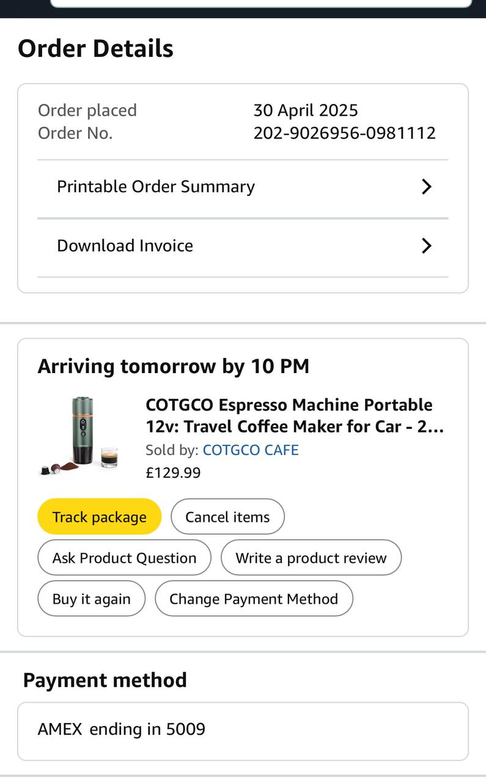This screenshot has height=783, width=486.
Task: Click the chevron beside Printable Order Summary
Action: click(x=427, y=187)
